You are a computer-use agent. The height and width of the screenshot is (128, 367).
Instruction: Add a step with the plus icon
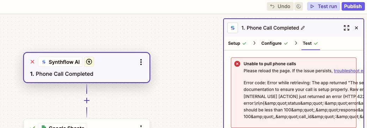[87, 100]
